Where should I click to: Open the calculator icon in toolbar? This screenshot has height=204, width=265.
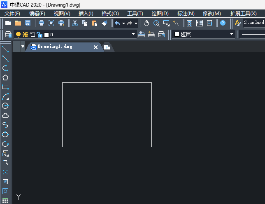pyautogui.click(x=189, y=23)
